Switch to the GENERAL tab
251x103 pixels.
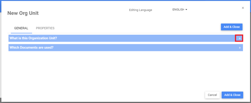point(21,28)
